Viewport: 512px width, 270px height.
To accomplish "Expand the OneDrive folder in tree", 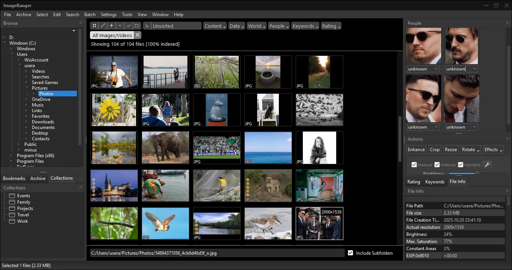I will 27,99.
